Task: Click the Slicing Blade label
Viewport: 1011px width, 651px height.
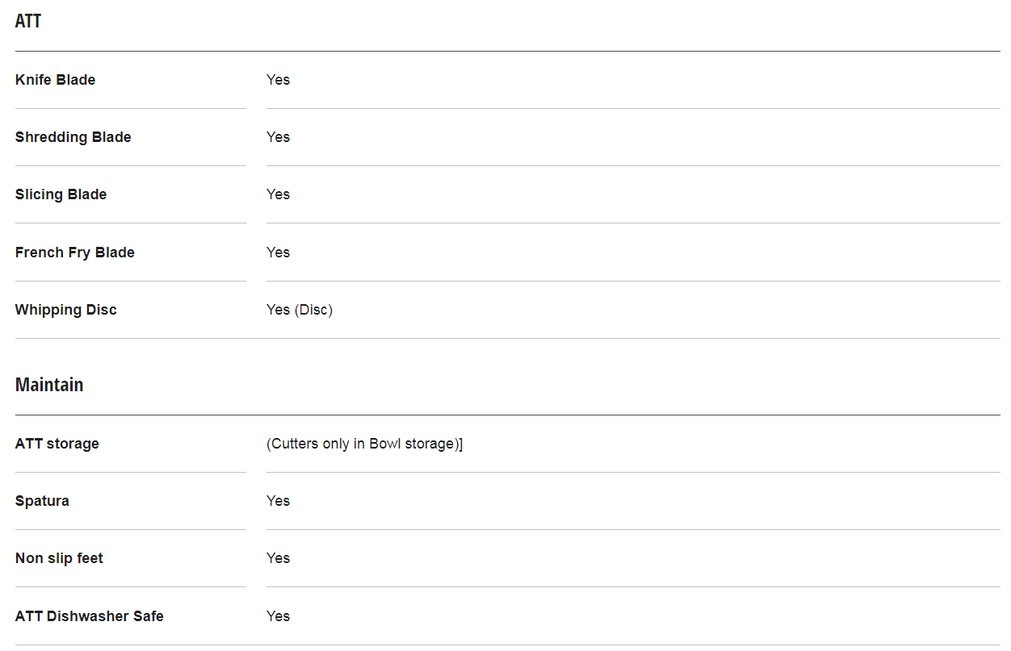Action: (x=61, y=194)
